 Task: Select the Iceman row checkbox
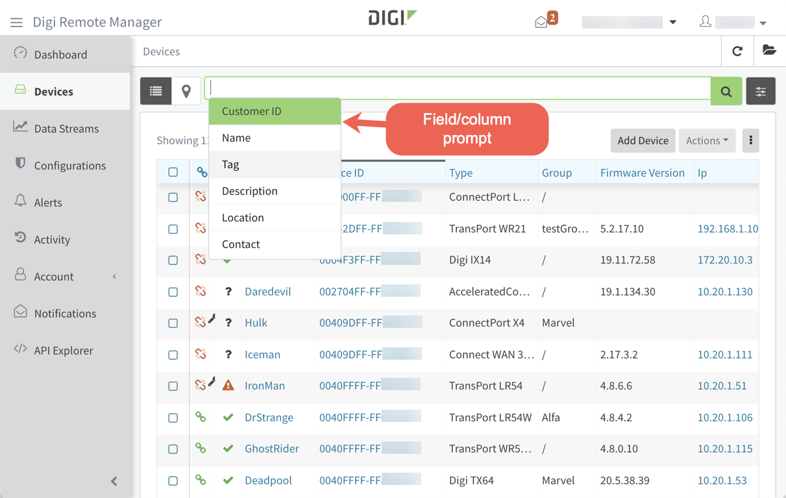[x=173, y=355]
